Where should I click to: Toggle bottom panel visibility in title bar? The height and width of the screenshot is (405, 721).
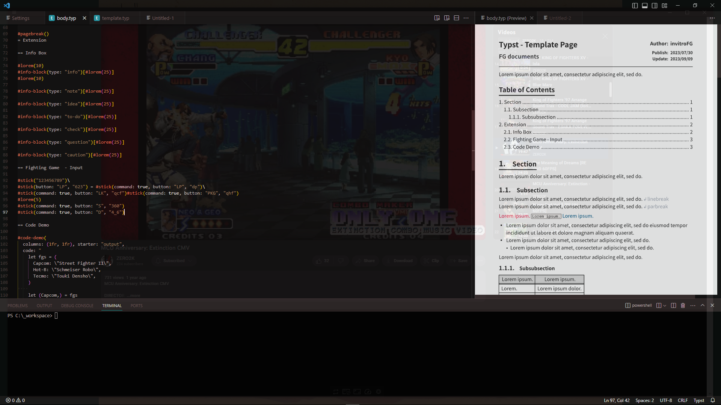click(645, 6)
